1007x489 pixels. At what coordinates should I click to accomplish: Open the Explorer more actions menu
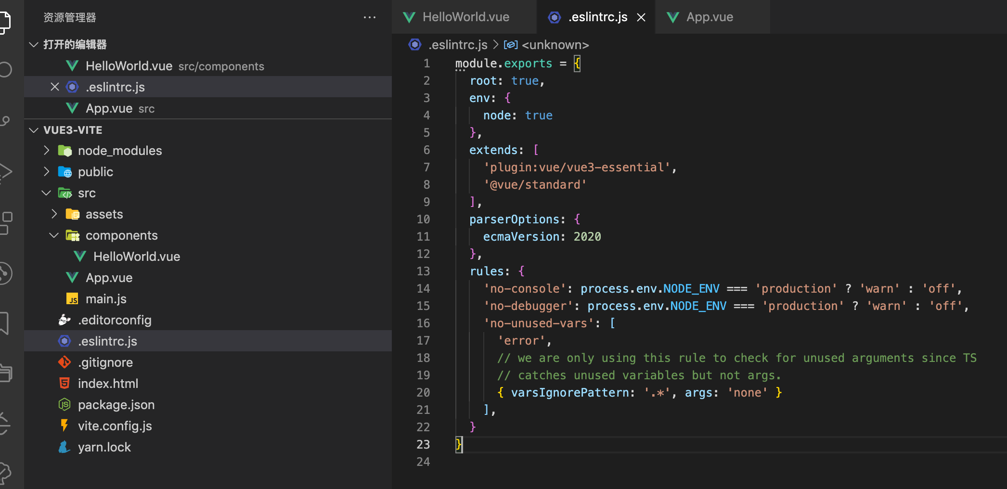370,17
